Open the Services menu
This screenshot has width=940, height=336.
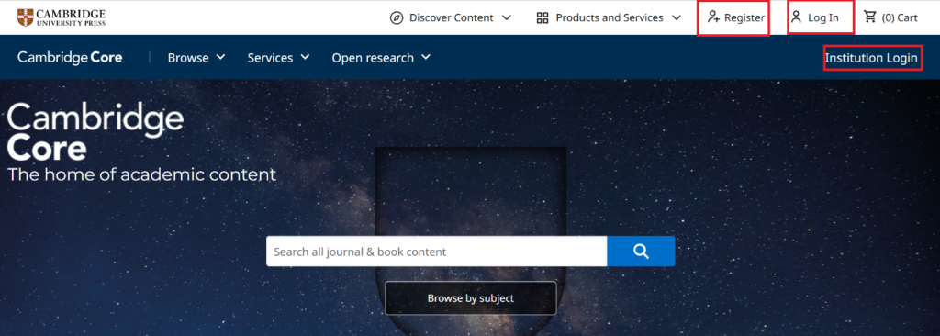[x=279, y=58]
